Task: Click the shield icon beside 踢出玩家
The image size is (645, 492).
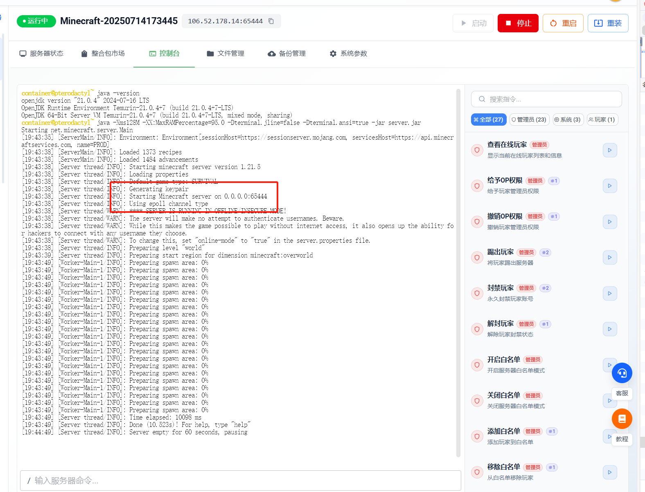Action: (x=477, y=257)
